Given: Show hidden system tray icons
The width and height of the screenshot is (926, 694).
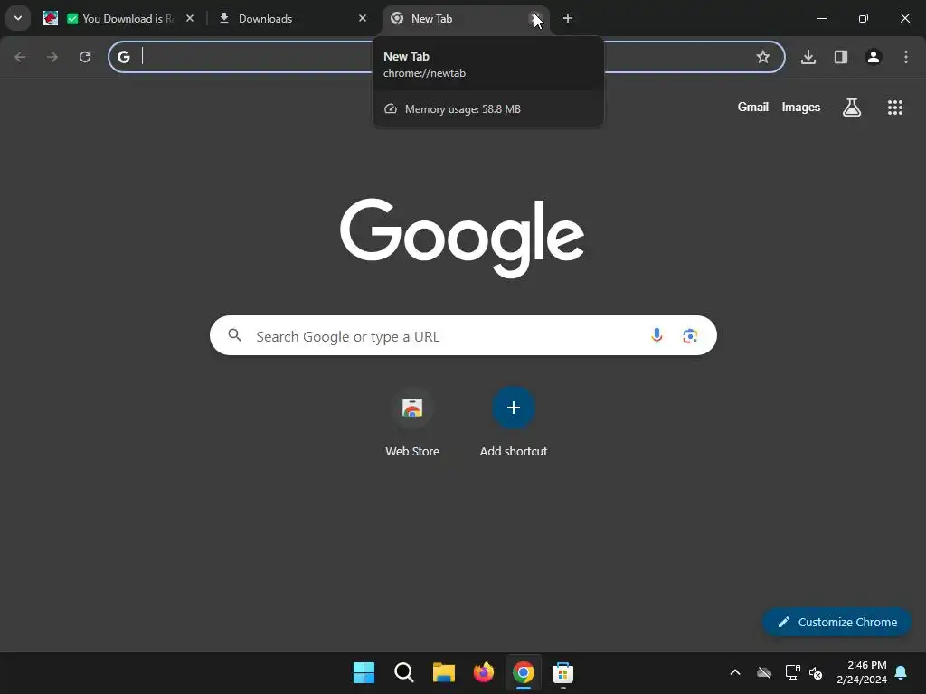Looking at the screenshot, I should click(x=735, y=672).
